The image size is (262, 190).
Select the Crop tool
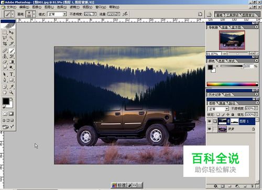click(x=5, y=43)
